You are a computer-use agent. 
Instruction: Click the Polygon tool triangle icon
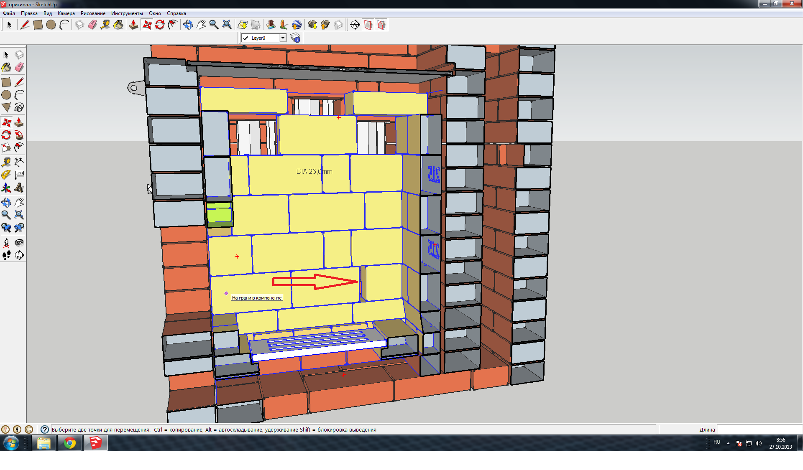pos(6,108)
